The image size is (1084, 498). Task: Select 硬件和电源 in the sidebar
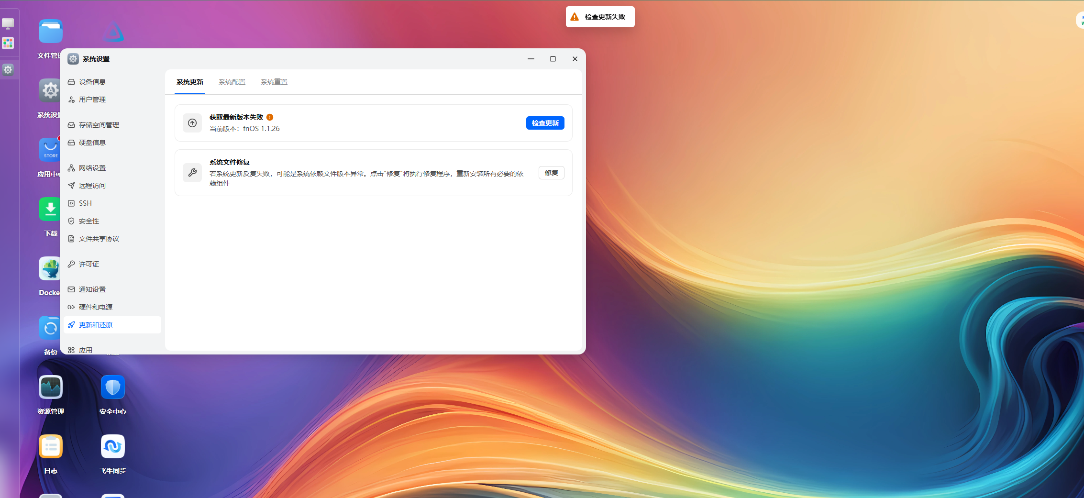click(x=112, y=307)
